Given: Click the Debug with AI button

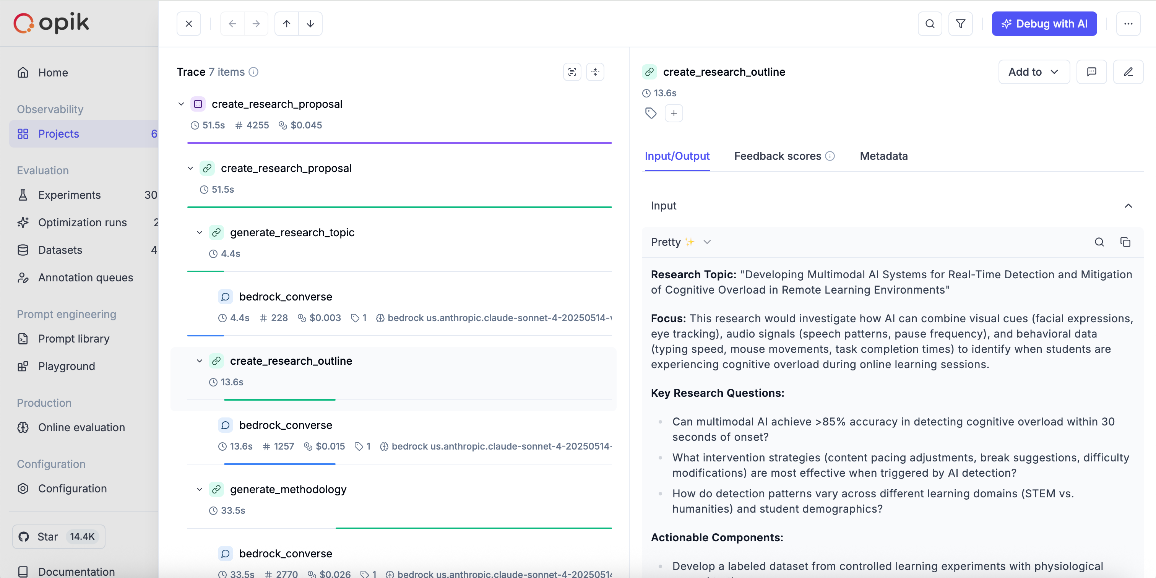Looking at the screenshot, I should [x=1044, y=24].
